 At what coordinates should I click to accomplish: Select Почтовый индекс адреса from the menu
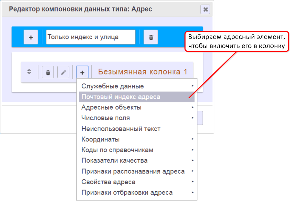[121, 97]
